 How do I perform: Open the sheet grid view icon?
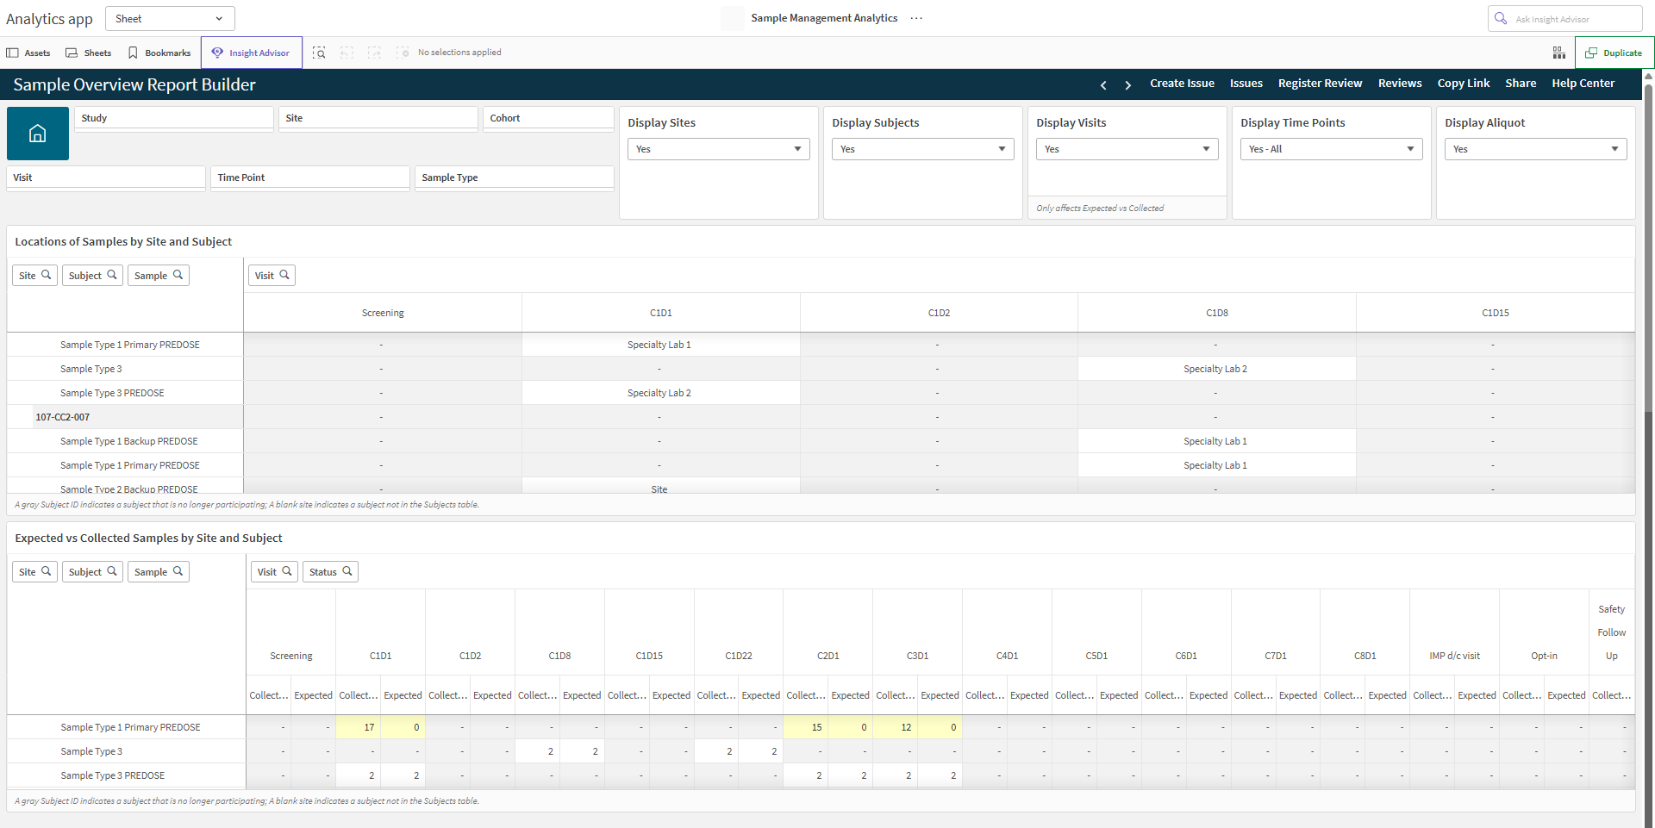pyautogui.click(x=1559, y=53)
